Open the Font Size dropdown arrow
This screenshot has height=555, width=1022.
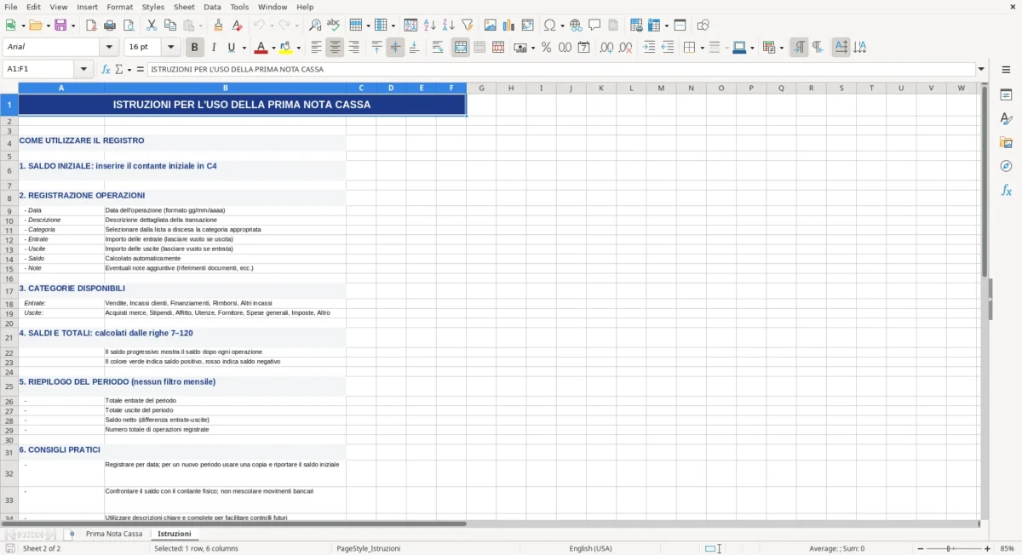[x=171, y=48]
